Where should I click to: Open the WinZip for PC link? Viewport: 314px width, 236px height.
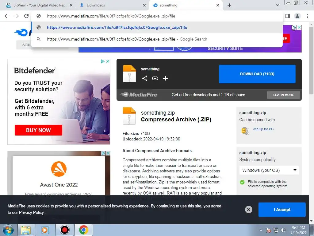point(263,129)
